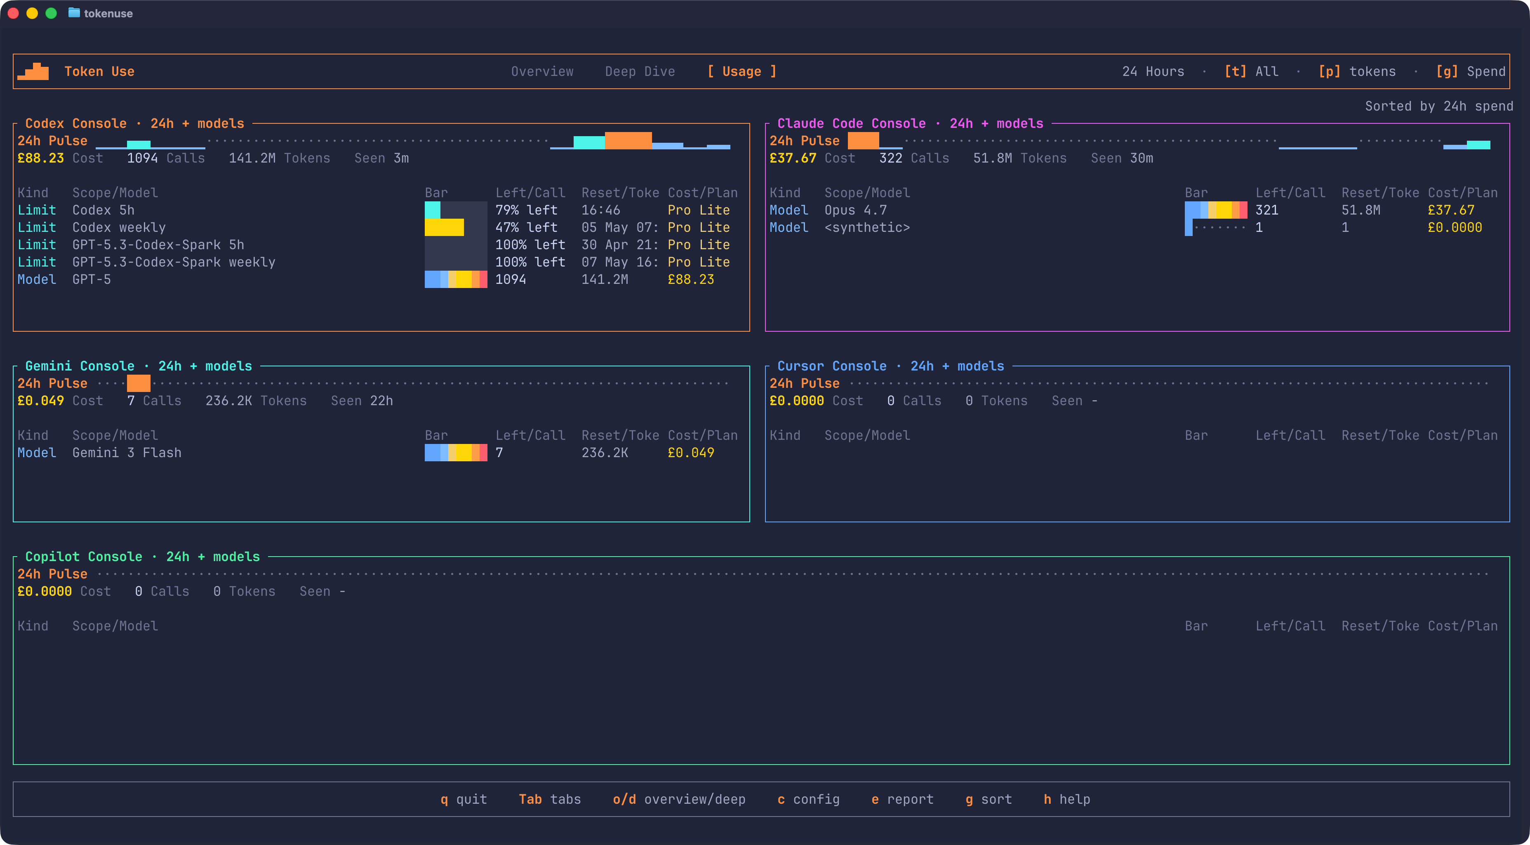The image size is (1530, 845).
Task: Select the Gemini 3 Flash model row
Action: (x=377, y=452)
